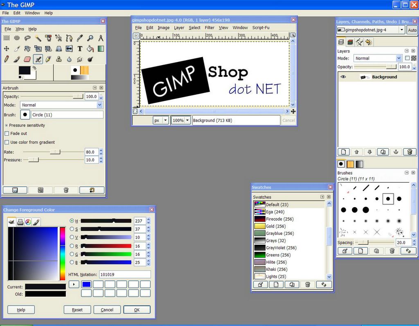Click Reset in Change Foreground Color

tap(77, 310)
